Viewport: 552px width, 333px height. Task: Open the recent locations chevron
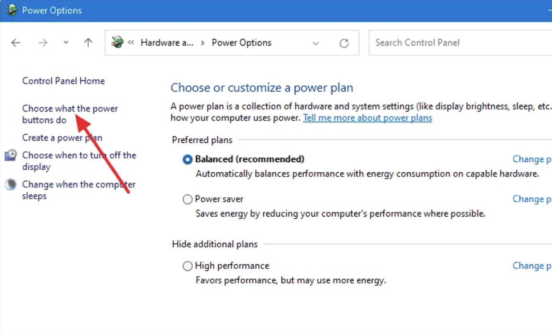tap(66, 43)
